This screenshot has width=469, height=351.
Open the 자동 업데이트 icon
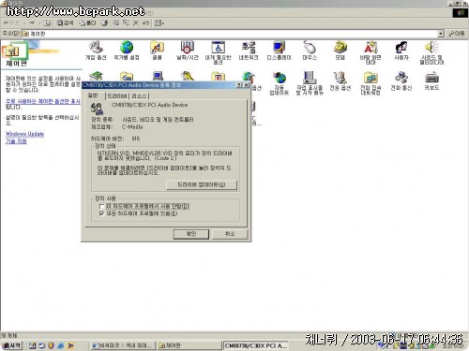(x=279, y=83)
